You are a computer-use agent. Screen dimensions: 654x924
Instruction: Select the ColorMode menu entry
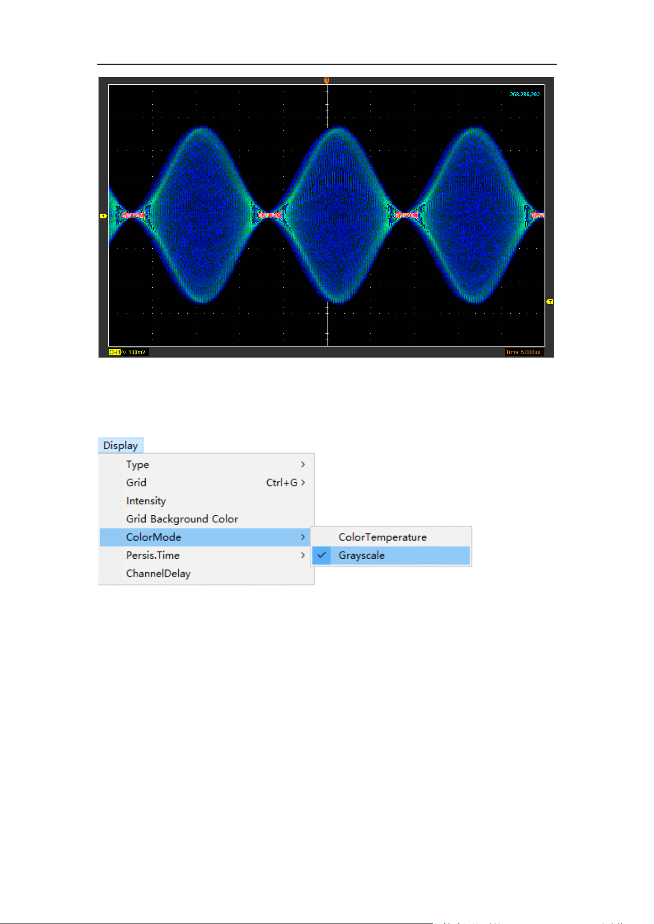coord(206,537)
